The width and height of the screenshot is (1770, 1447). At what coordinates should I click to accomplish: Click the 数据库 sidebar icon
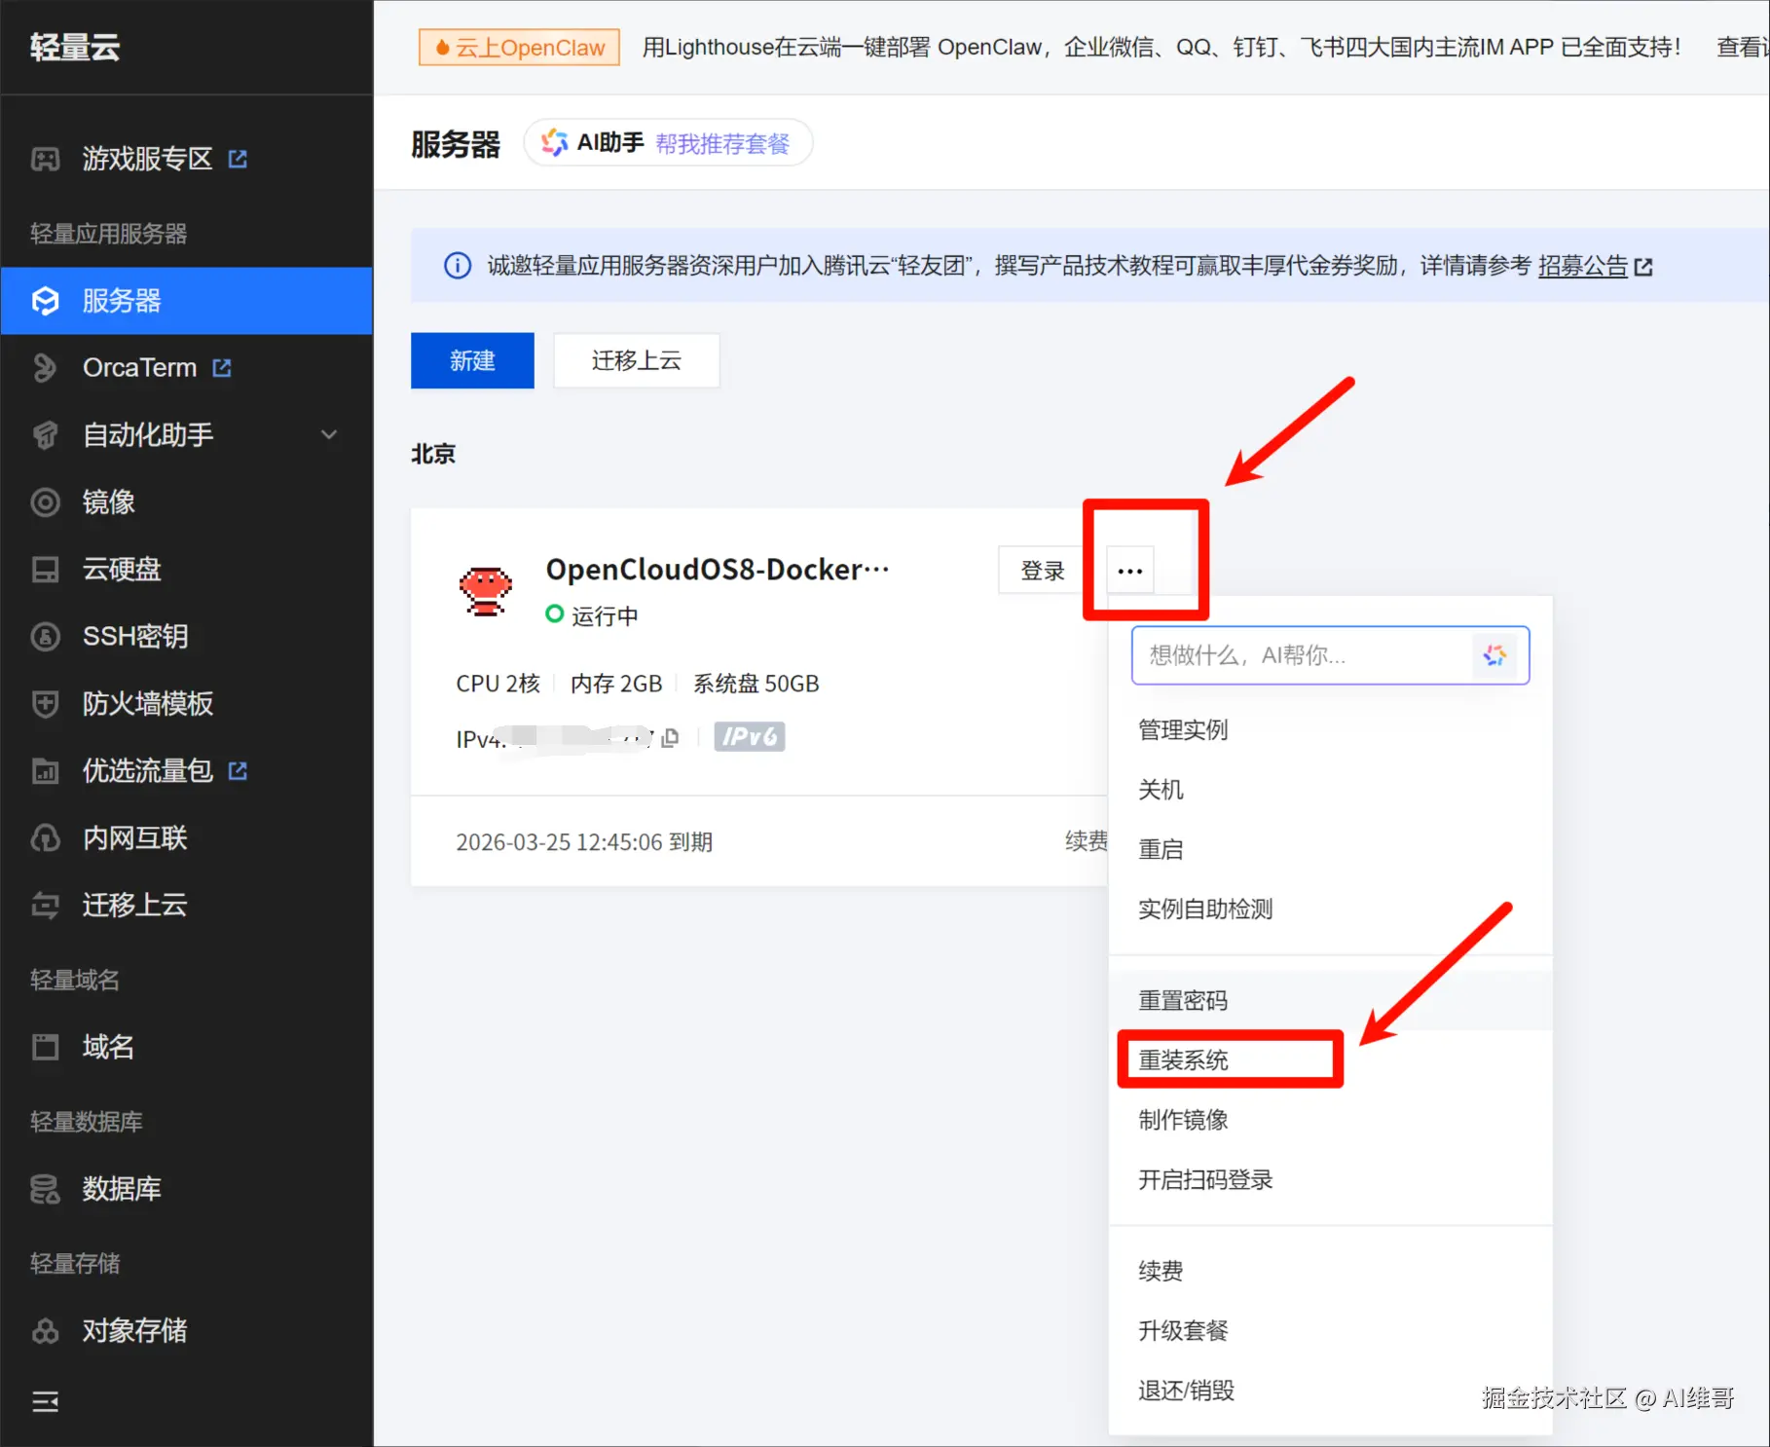pyautogui.click(x=45, y=1189)
